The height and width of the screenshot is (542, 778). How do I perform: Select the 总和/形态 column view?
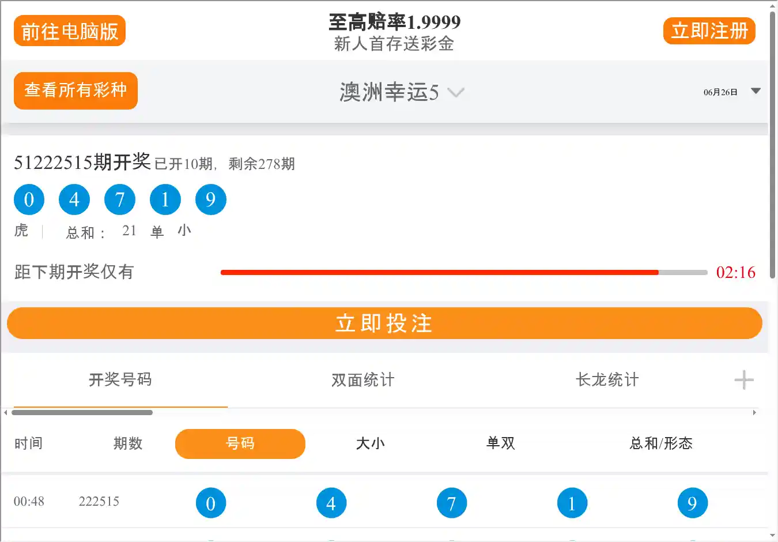pos(660,443)
